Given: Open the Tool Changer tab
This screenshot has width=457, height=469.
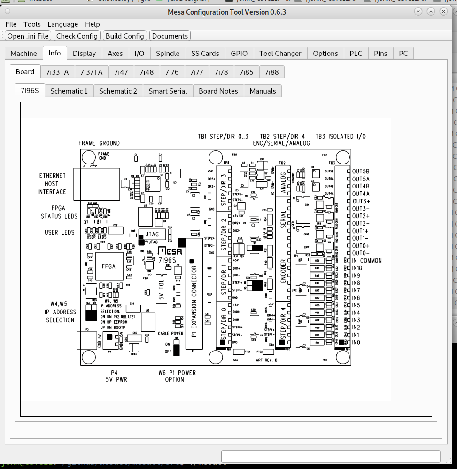Looking at the screenshot, I should [280, 53].
